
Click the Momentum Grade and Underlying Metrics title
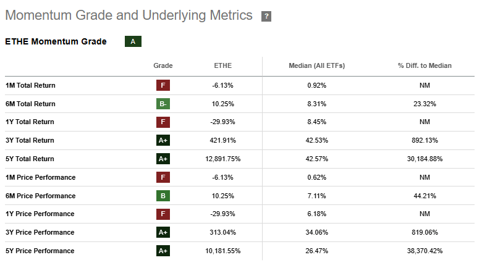coord(129,15)
